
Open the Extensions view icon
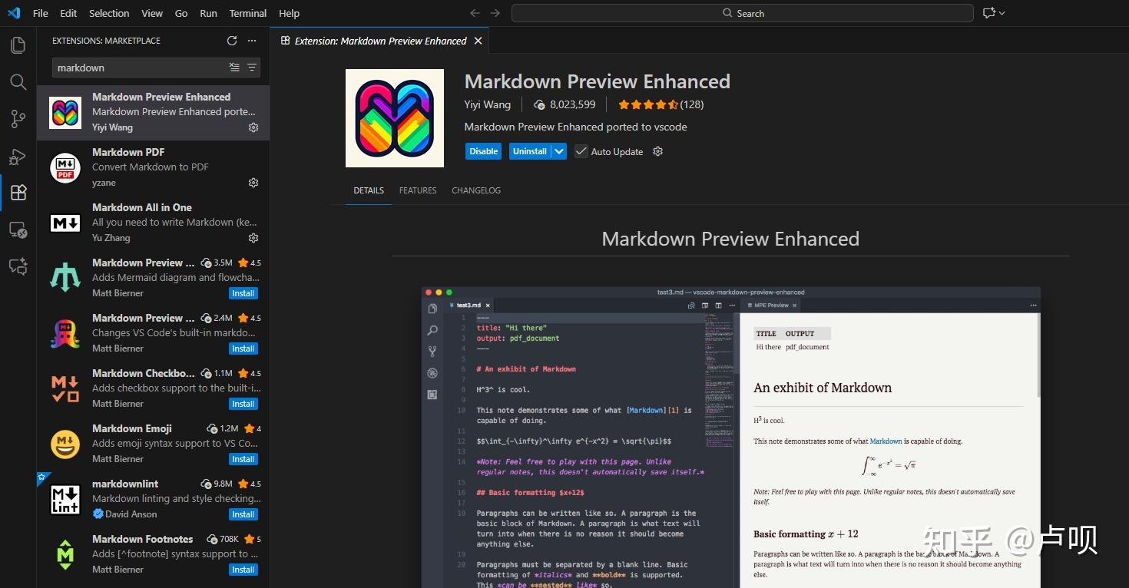18,192
